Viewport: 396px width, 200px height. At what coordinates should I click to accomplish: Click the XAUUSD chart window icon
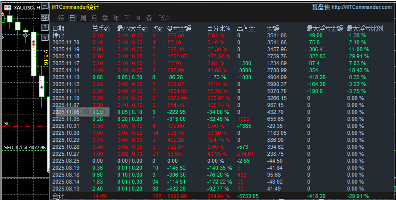point(7,8)
